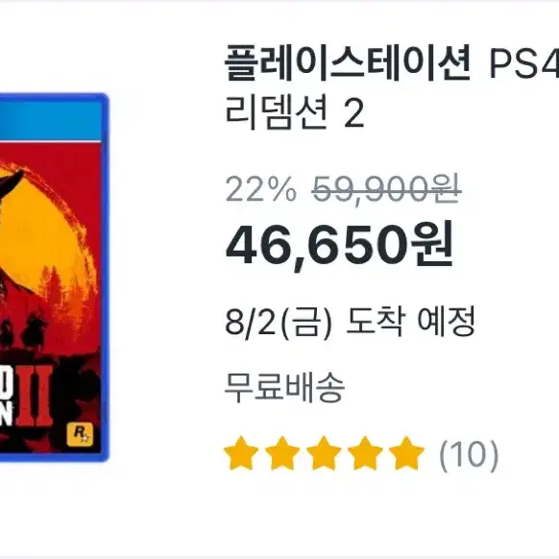Screen dimensions: 559x559
Task: Click the Rockstar Games logo on cover
Action: tap(80, 434)
